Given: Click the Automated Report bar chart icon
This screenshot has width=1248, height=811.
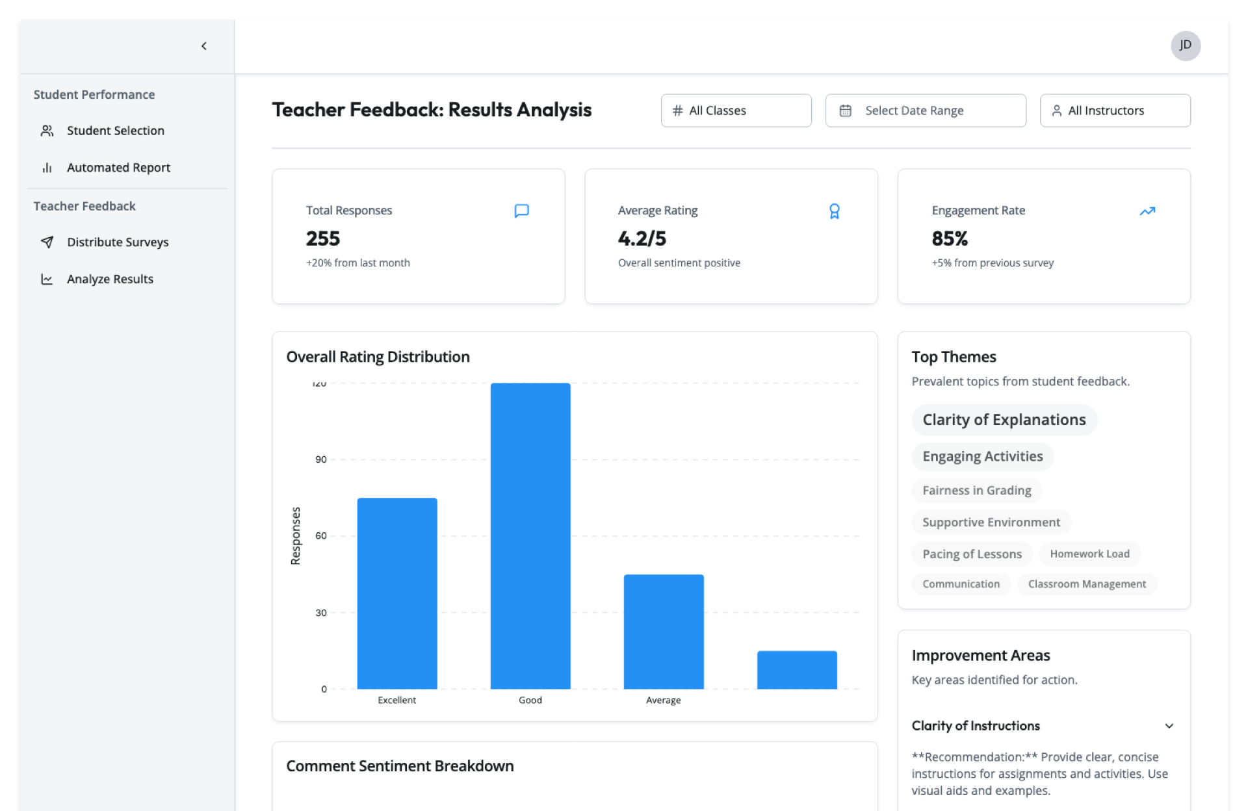Looking at the screenshot, I should (x=47, y=168).
